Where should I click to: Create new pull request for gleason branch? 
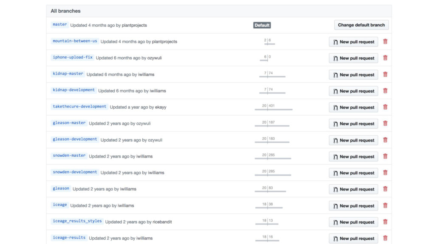[x=353, y=189]
